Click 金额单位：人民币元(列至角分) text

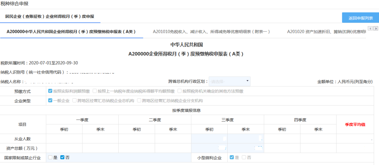coord(345,82)
